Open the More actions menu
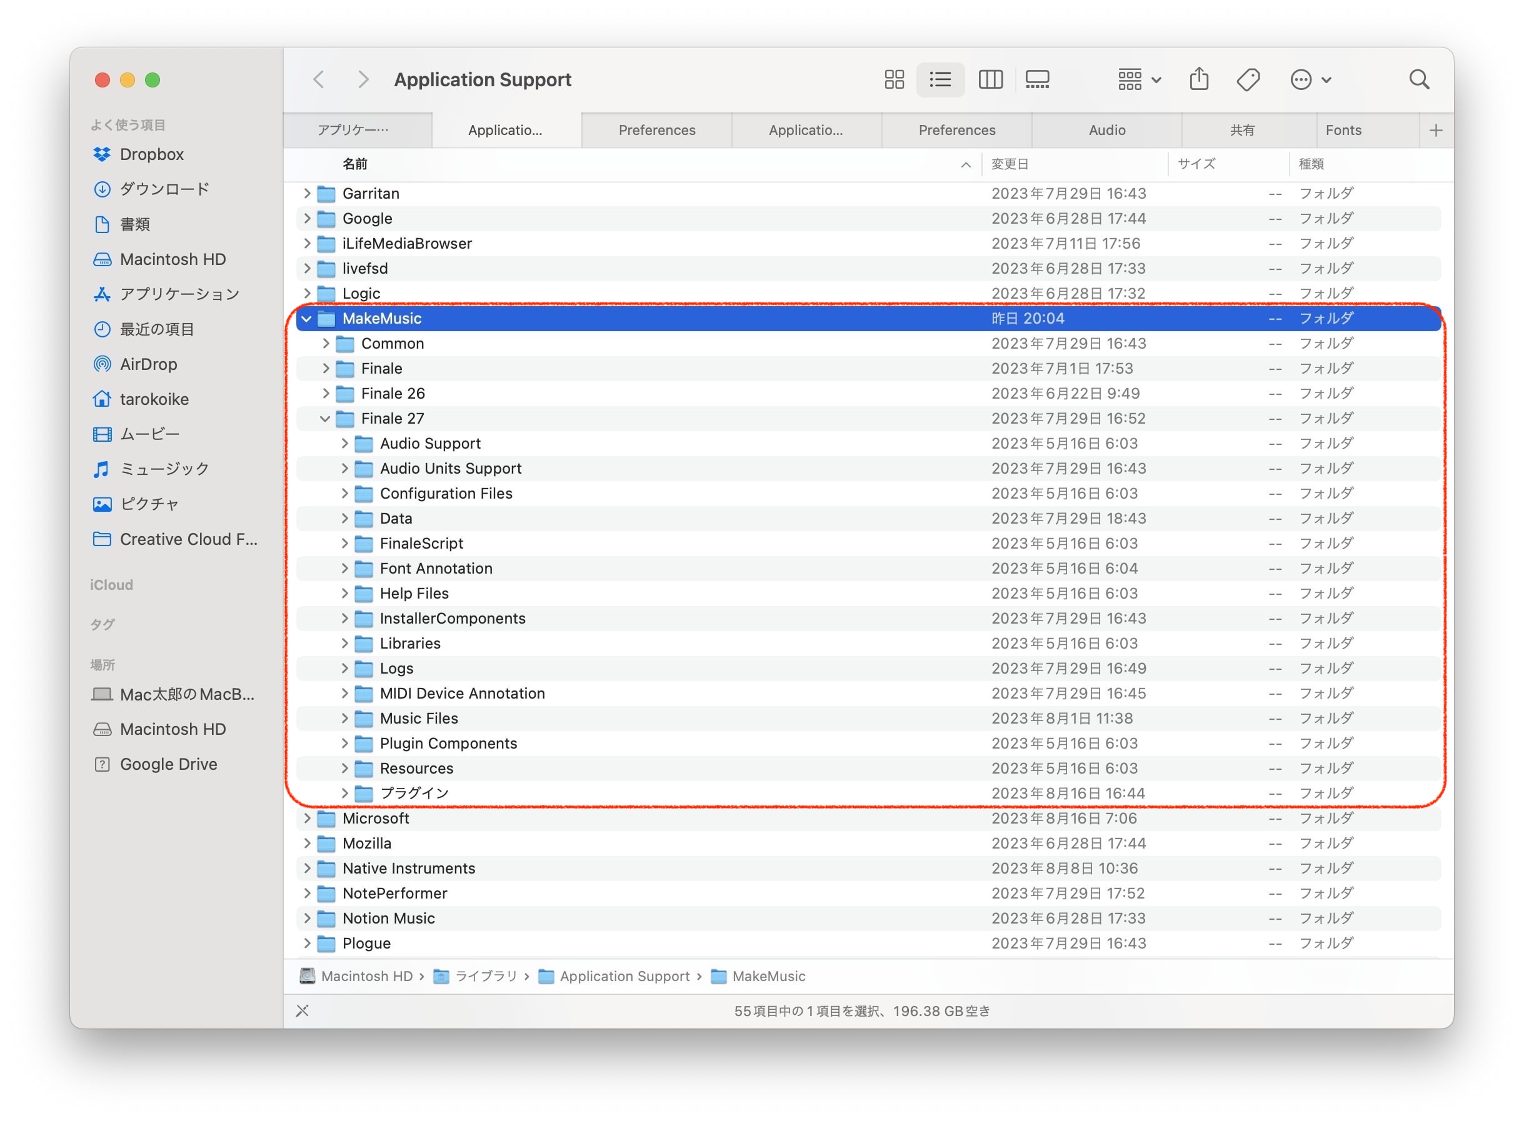Screen dimensions: 1524x1121 [1310, 80]
